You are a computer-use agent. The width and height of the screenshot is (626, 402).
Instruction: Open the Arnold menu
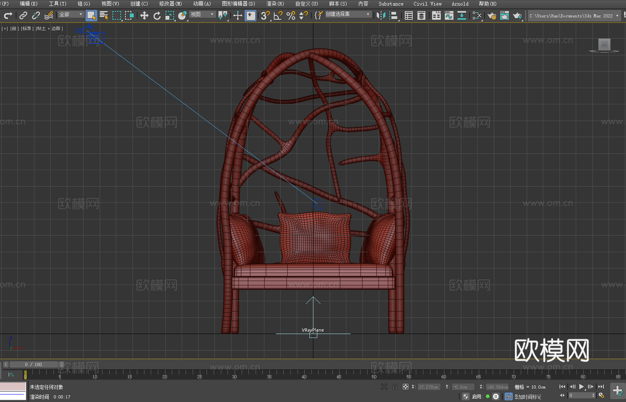[460, 4]
